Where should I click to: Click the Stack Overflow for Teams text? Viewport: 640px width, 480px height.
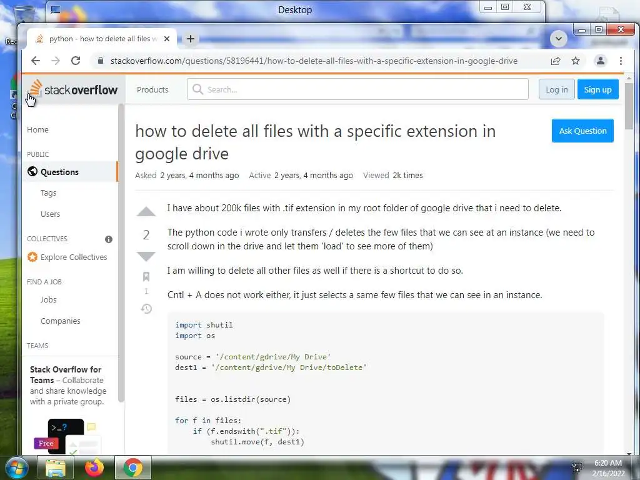(66, 375)
